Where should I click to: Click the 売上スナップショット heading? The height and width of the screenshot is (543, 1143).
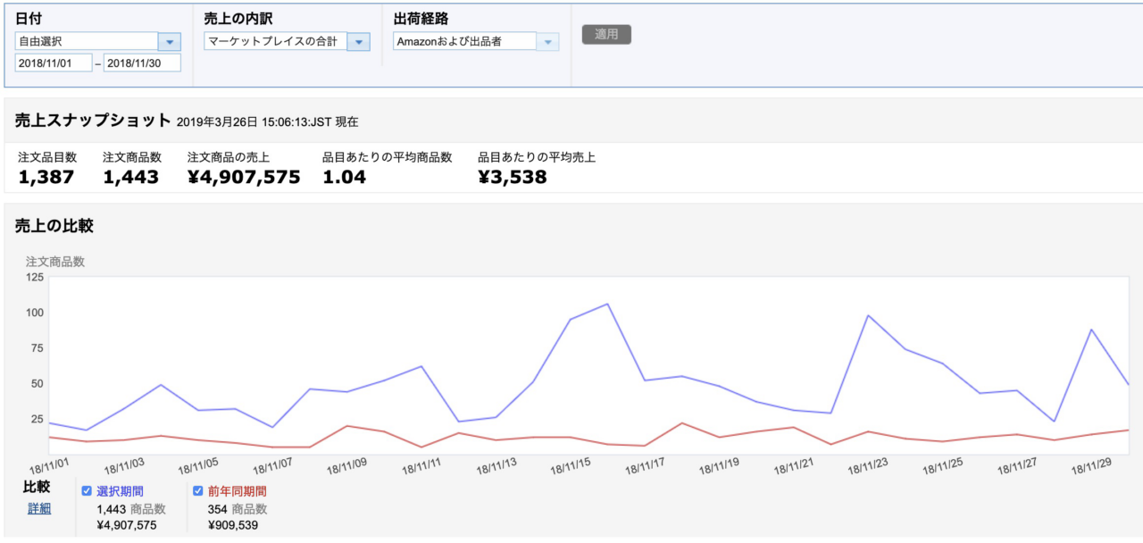coord(93,121)
